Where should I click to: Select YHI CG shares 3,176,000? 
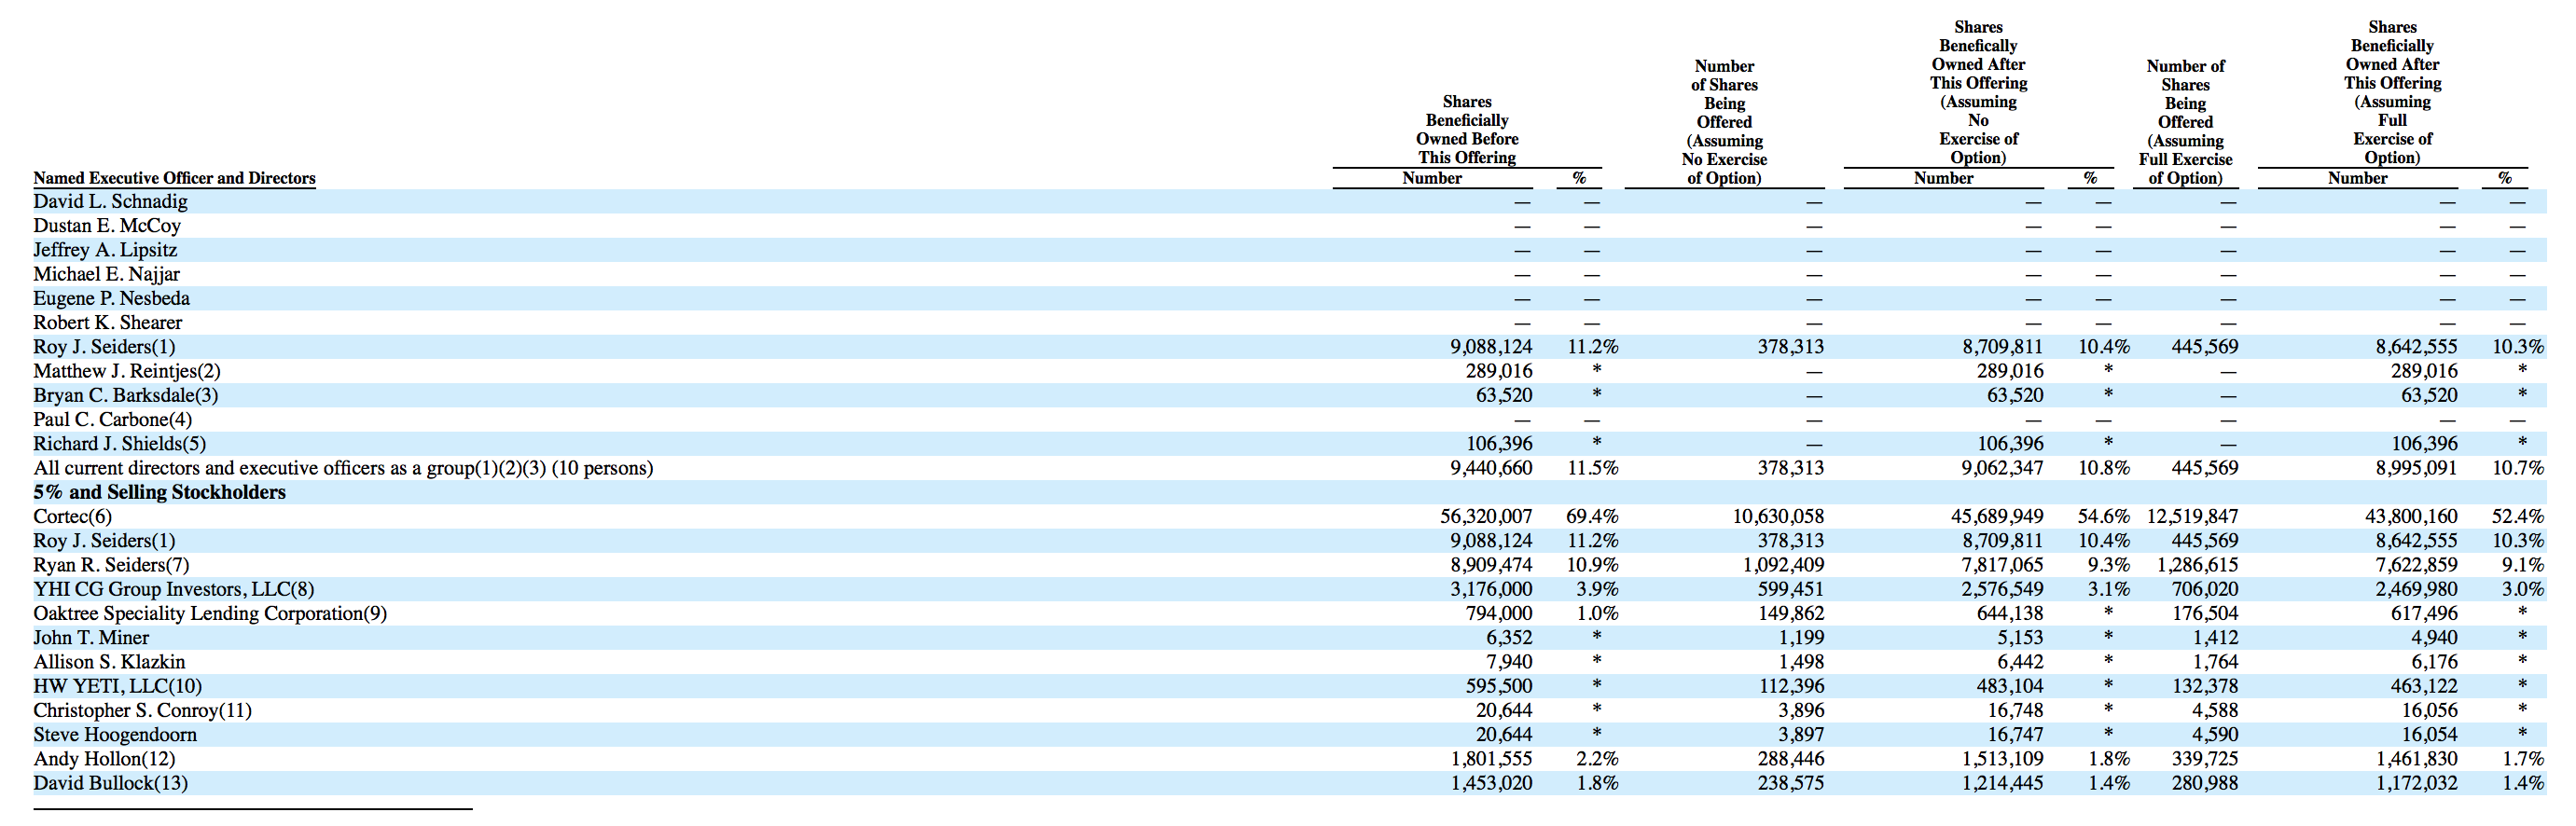click(x=1491, y=589)
